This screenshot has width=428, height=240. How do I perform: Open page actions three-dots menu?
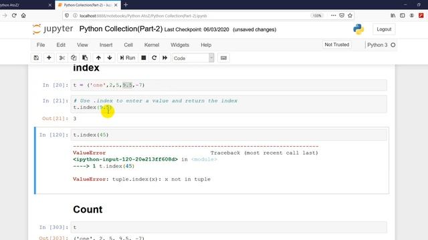[333, 15]
